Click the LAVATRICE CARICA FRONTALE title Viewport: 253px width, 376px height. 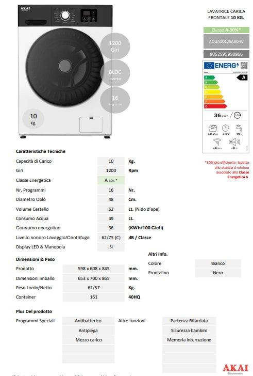(226, 14)
